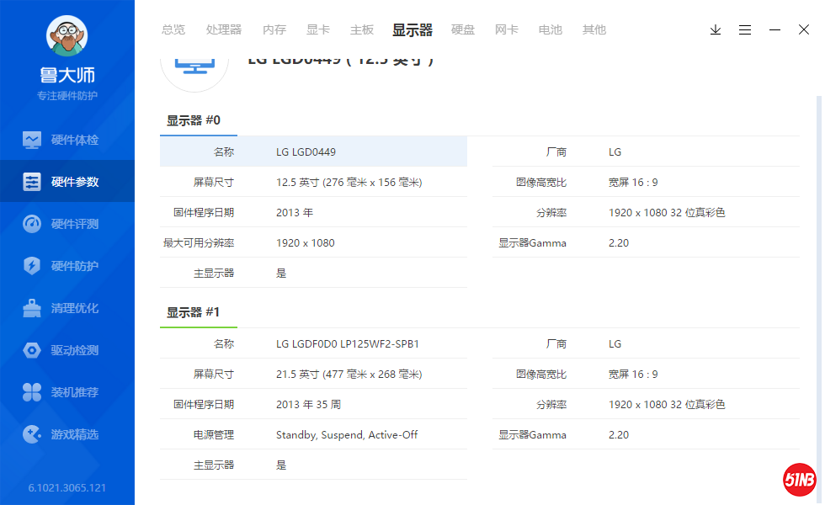The width and height of the screenshot is (825, 505).
Task: Open 硬件评测 benchmark gauge icon
Action: click(x=32, y=224)
